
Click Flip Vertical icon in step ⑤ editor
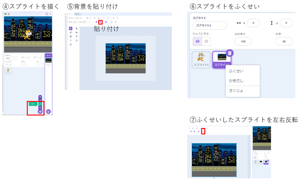(x=116, y=22)
